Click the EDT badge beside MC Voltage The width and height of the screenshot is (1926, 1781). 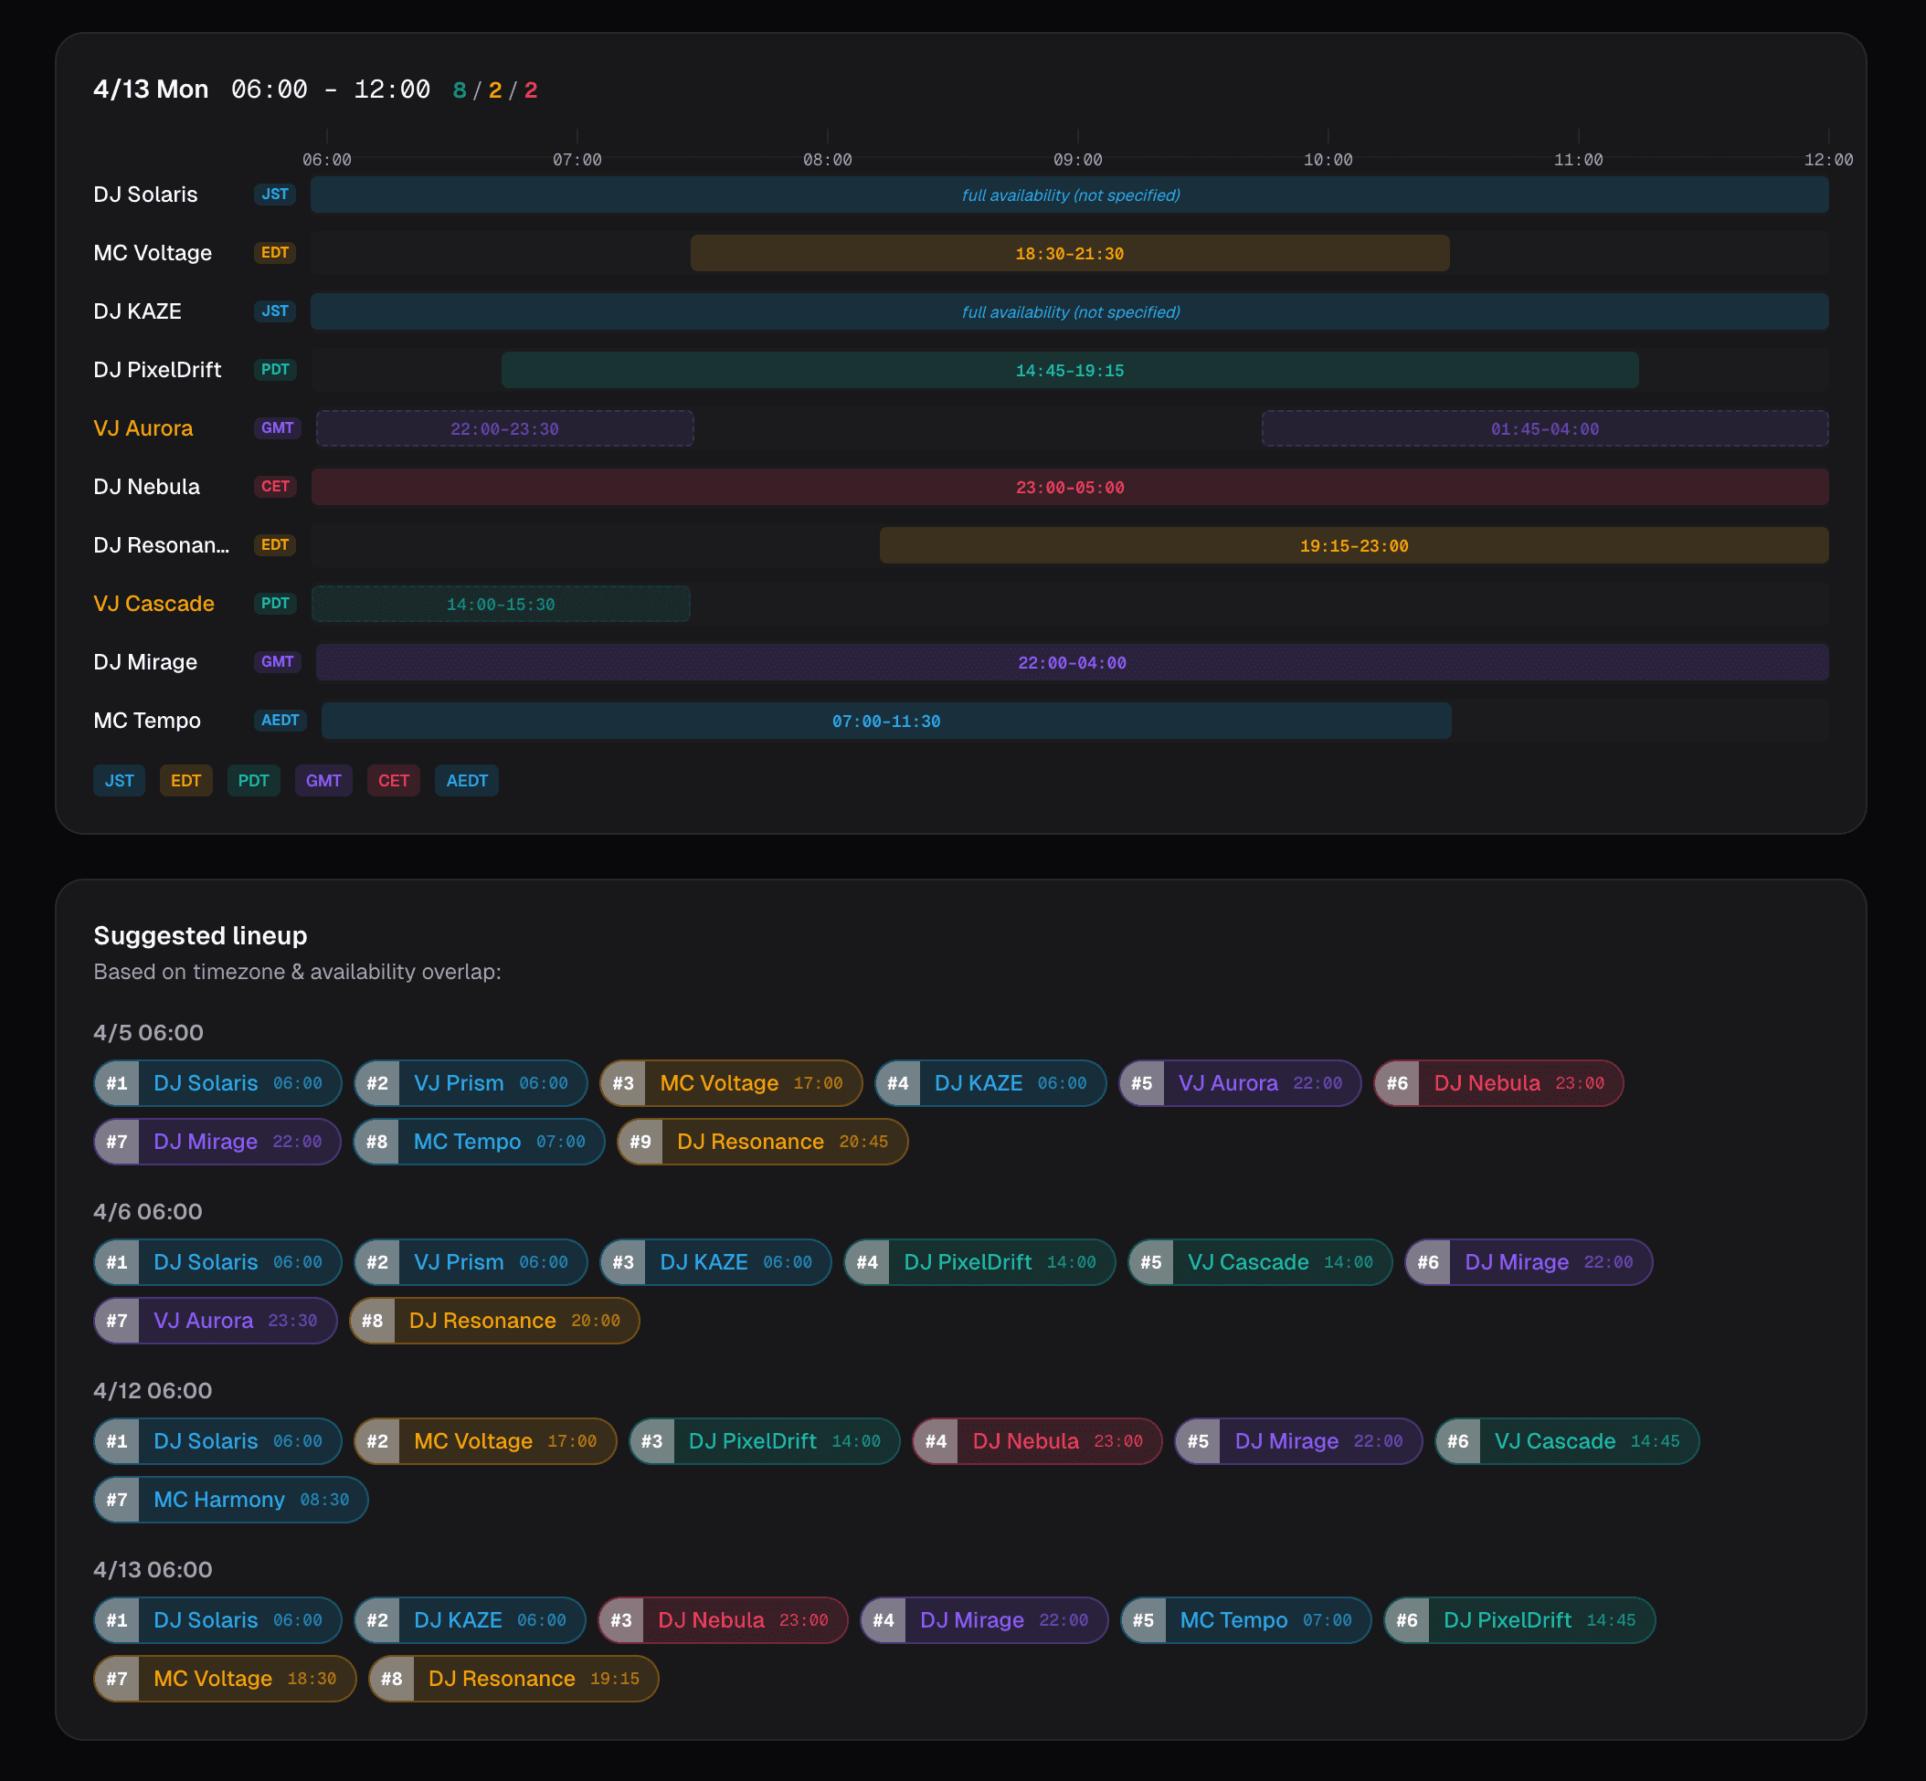click(x=275, y=252)
